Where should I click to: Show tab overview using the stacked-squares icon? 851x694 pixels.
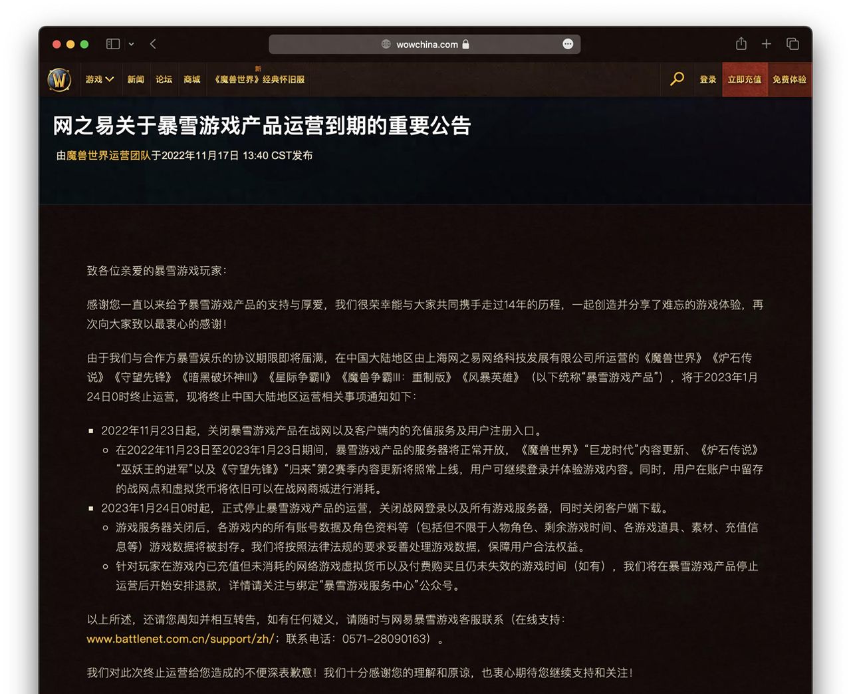click(x=792, y=44)
